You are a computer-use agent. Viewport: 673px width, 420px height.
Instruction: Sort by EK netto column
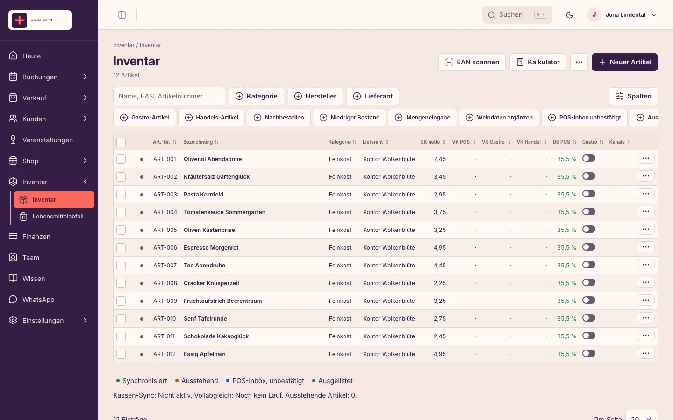[433, 142]
